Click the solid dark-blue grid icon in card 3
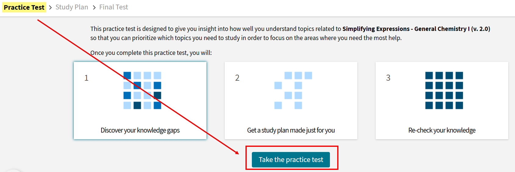The image size is (515, 172). tap(444, 90)
